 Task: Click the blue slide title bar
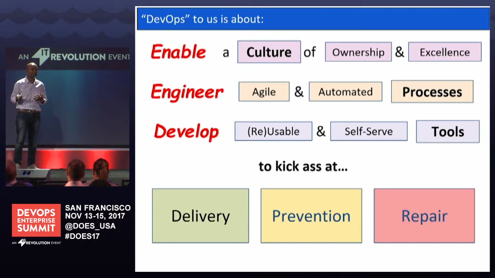coord(313,19)
